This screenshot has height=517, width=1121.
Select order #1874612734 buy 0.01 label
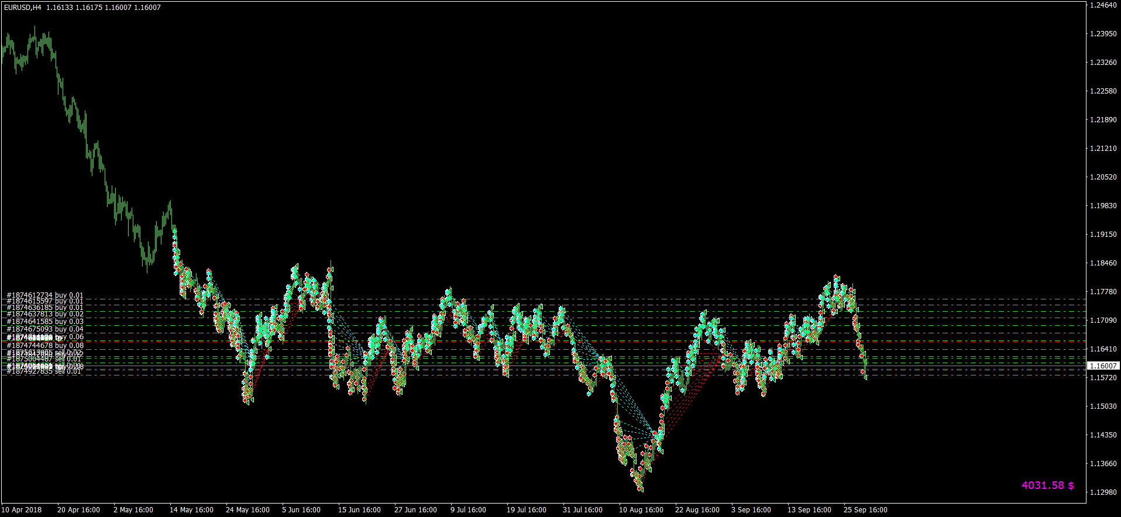click(45, 295)
